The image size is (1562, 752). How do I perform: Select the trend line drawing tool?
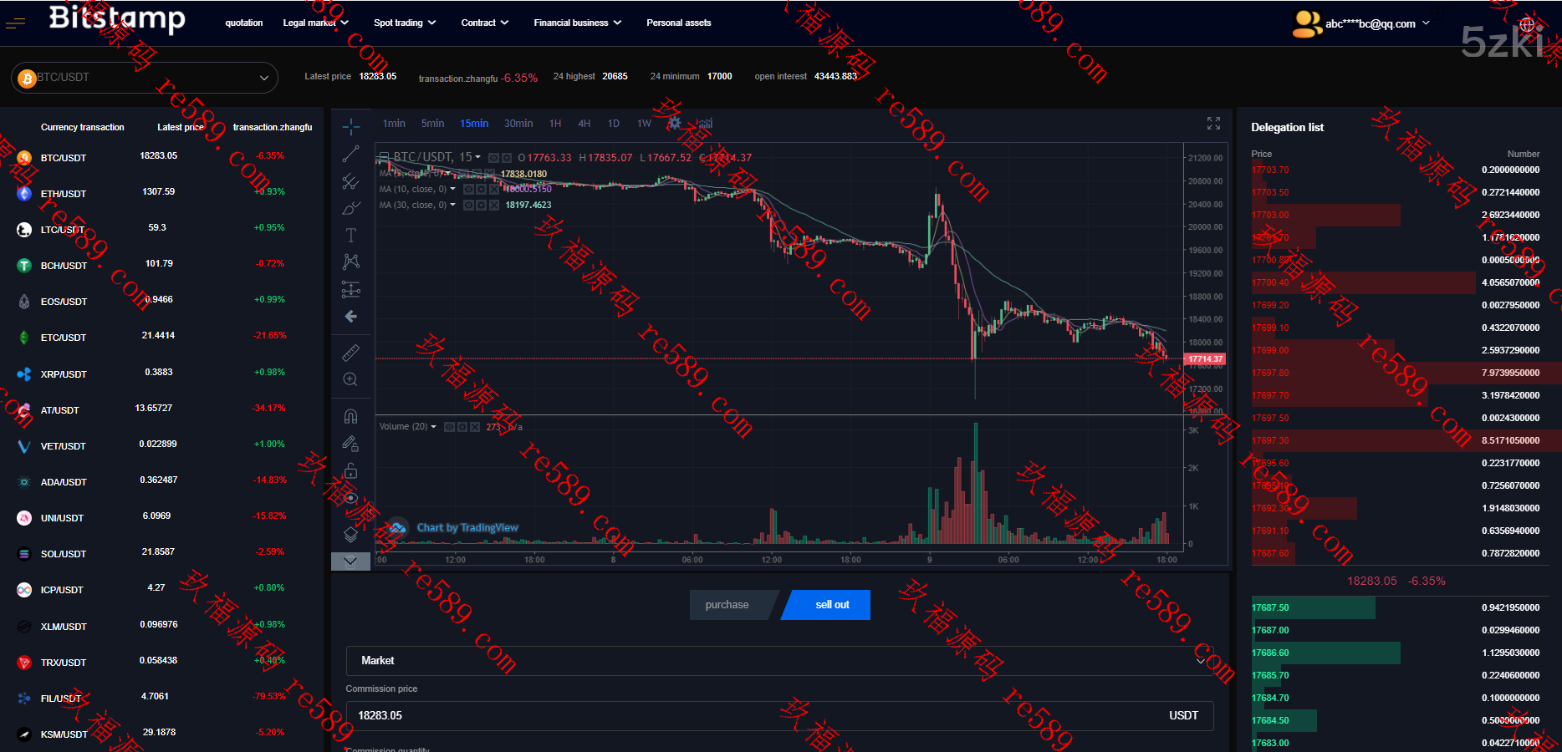click(351, 155)
